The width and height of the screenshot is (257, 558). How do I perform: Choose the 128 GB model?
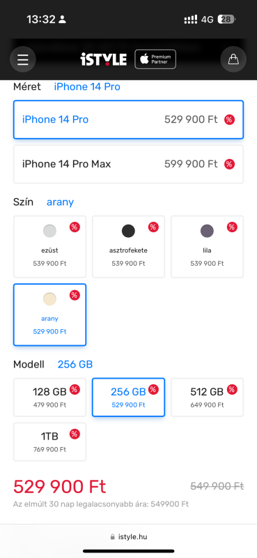tap(49, 397)
